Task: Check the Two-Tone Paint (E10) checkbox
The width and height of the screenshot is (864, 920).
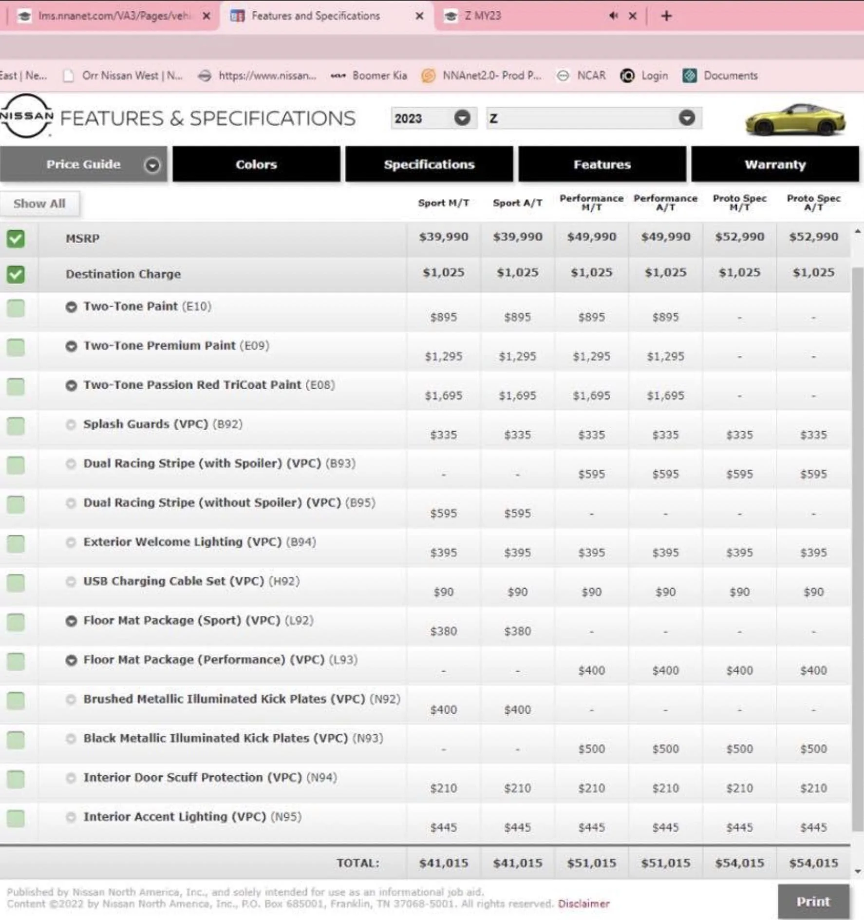Action: (x=16, y=308)
